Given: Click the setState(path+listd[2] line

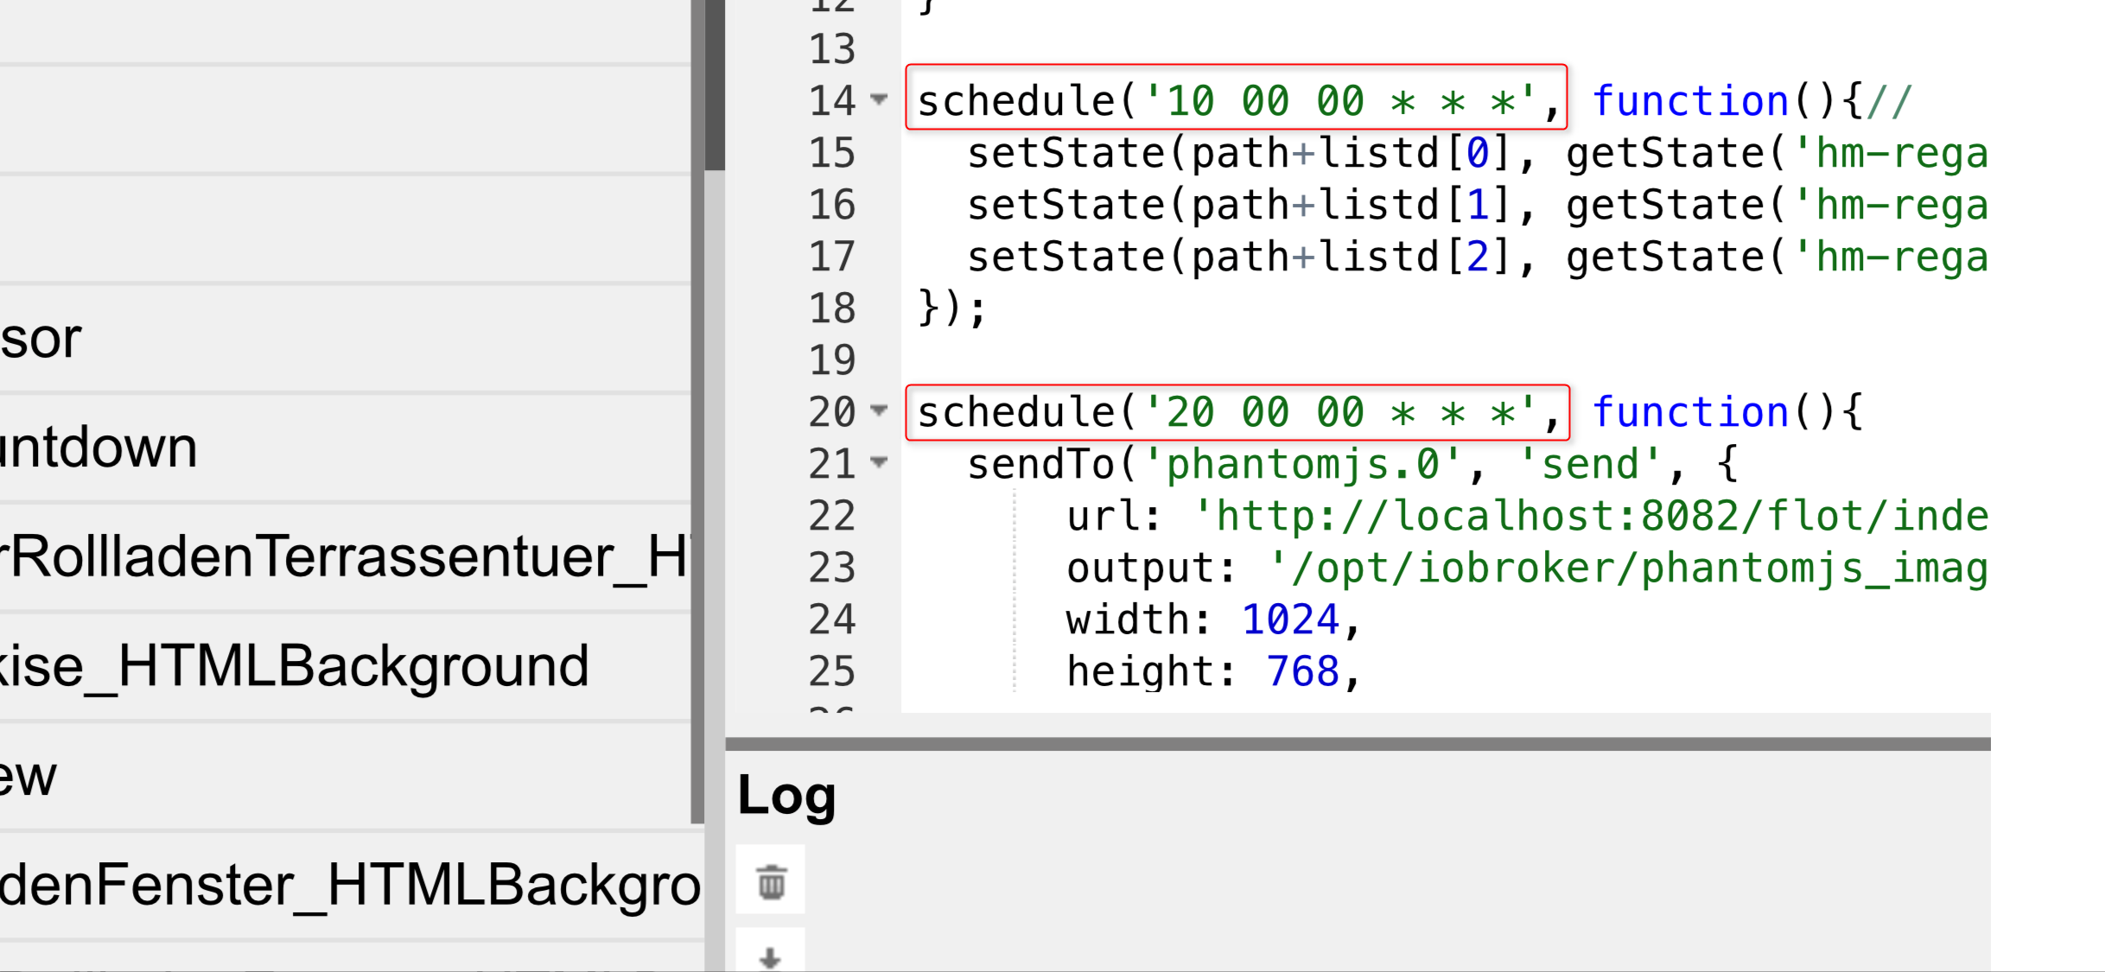Looking at the screenshot, I should (x=1478, y=256).
